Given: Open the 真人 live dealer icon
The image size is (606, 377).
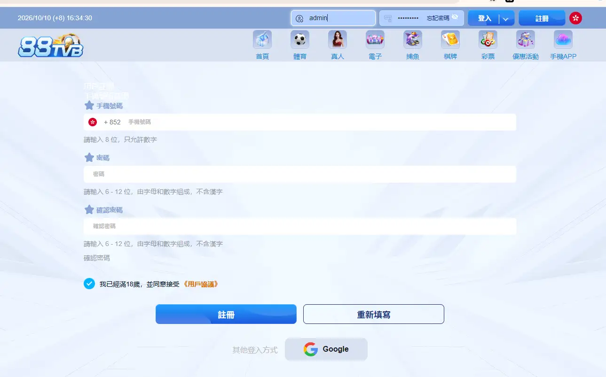Looking at the screenshot, I should tap(338, 40).
